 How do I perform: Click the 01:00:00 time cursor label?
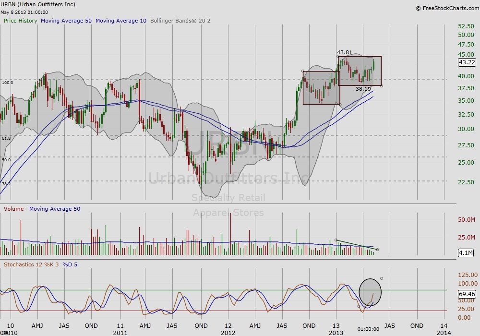point(368,329)
